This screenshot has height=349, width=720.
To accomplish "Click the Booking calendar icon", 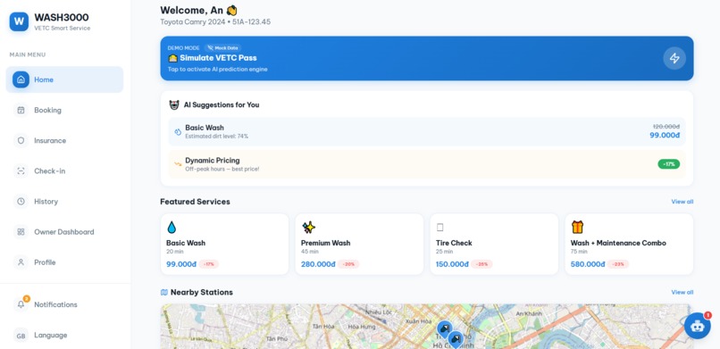I will click(x=21, y=110).
